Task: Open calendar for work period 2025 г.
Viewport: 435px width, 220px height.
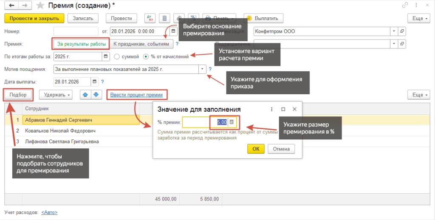Action: (106, 56)
